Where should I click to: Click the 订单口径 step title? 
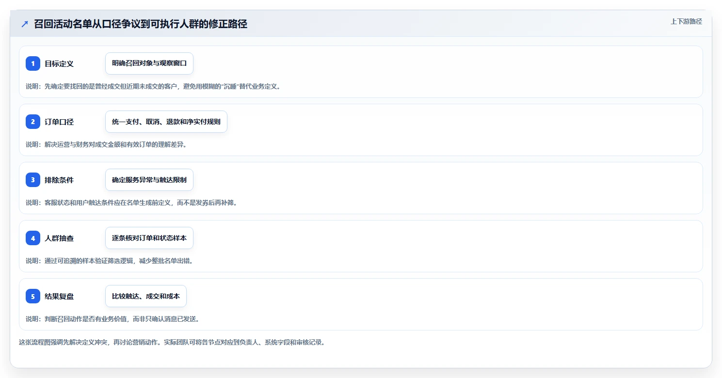point(59,122)
